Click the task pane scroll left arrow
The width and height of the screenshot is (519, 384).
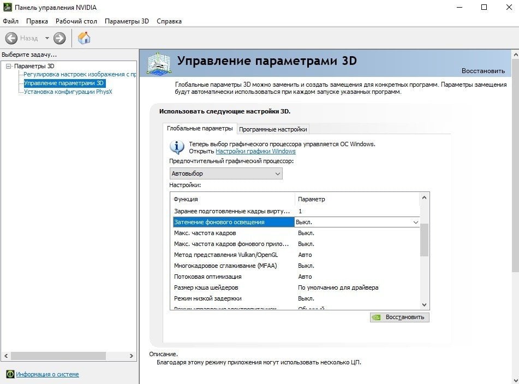(x=6, y=356)
